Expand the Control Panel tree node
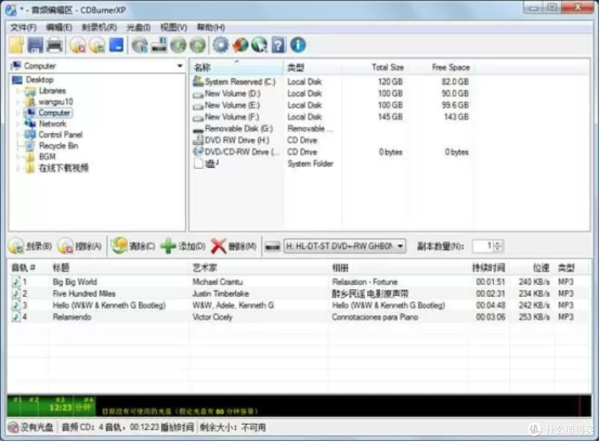Viewport: 600px width, 442px height. point(18,135)
